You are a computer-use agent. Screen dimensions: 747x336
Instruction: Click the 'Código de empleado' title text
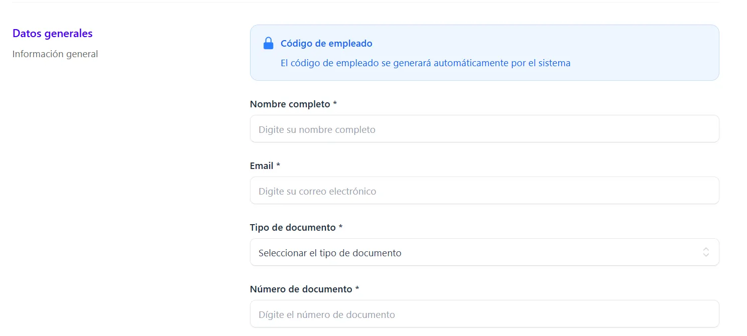[x=326, y=43]
